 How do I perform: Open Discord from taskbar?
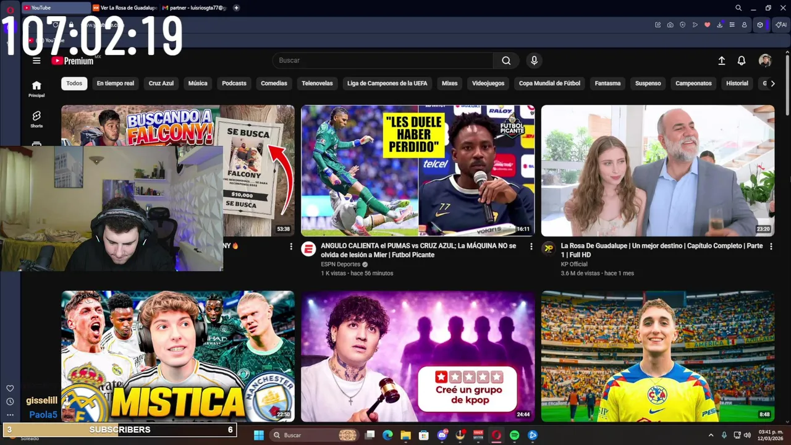[442, 435]
